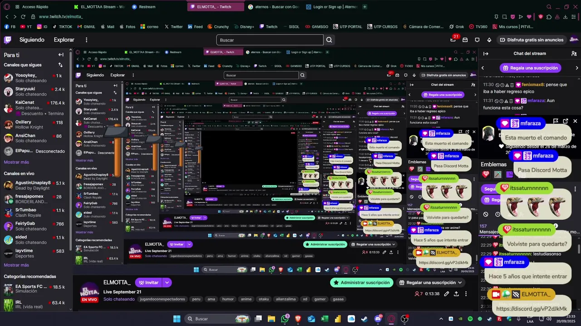Collapse the stream chat panel
581x326 pixels.
pyautogui.click(x=485, y=53)
